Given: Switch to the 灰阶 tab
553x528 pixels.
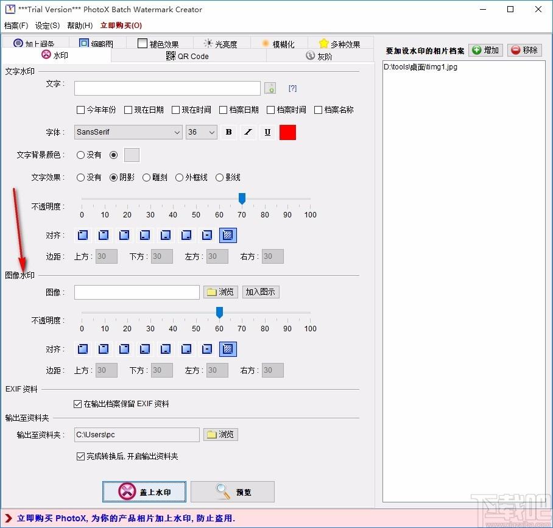Looking at the screenshot, I should click(x=320, y=56).
